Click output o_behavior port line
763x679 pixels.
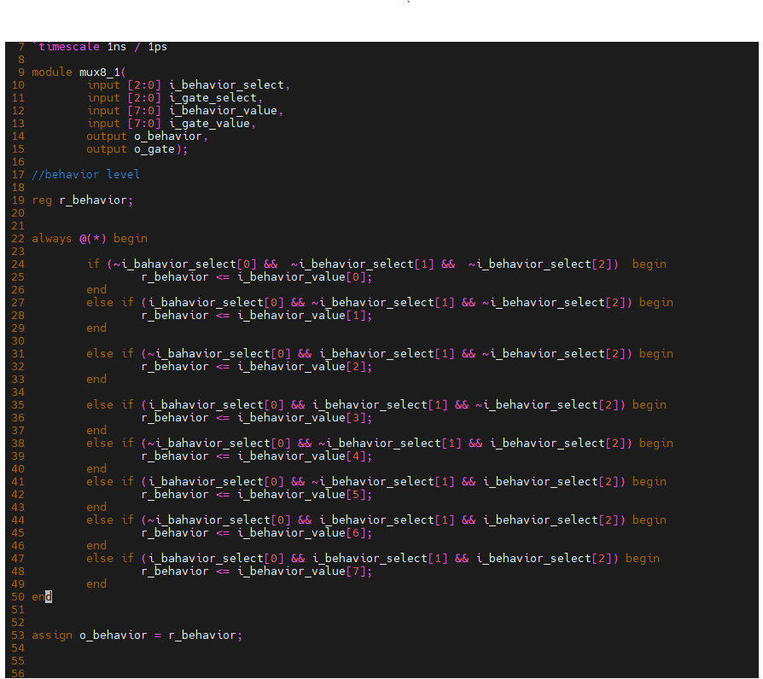coord(148,136)
